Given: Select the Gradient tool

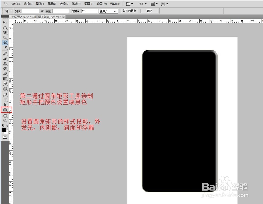Looking at the screenshot, I should coord(5,79).
